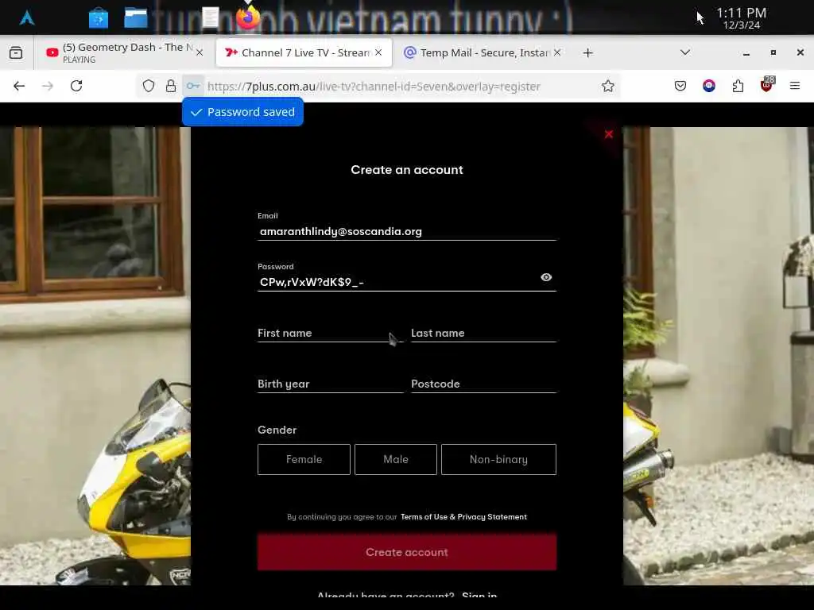Edit the Email field
Image resolution: width=814 pixels, height=610 pixels.
pyautogui.click(x=407, y=231)
